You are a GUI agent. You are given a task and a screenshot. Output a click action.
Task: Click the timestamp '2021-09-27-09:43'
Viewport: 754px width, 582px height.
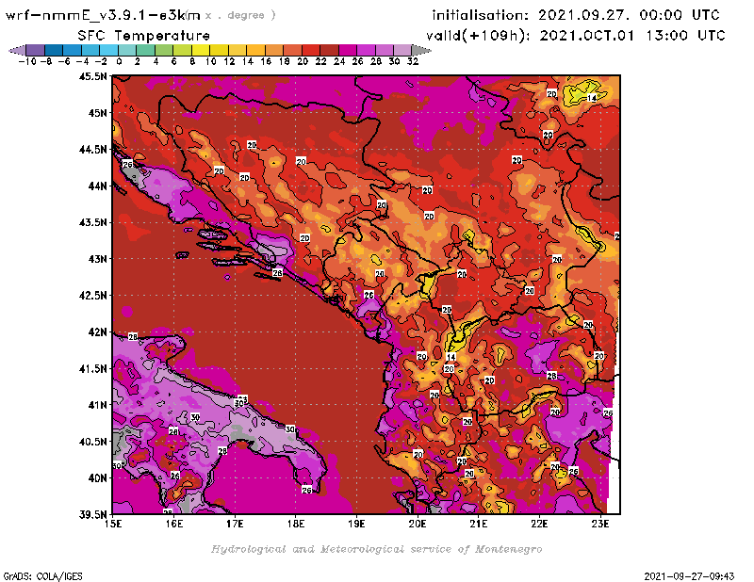point(689,576)
